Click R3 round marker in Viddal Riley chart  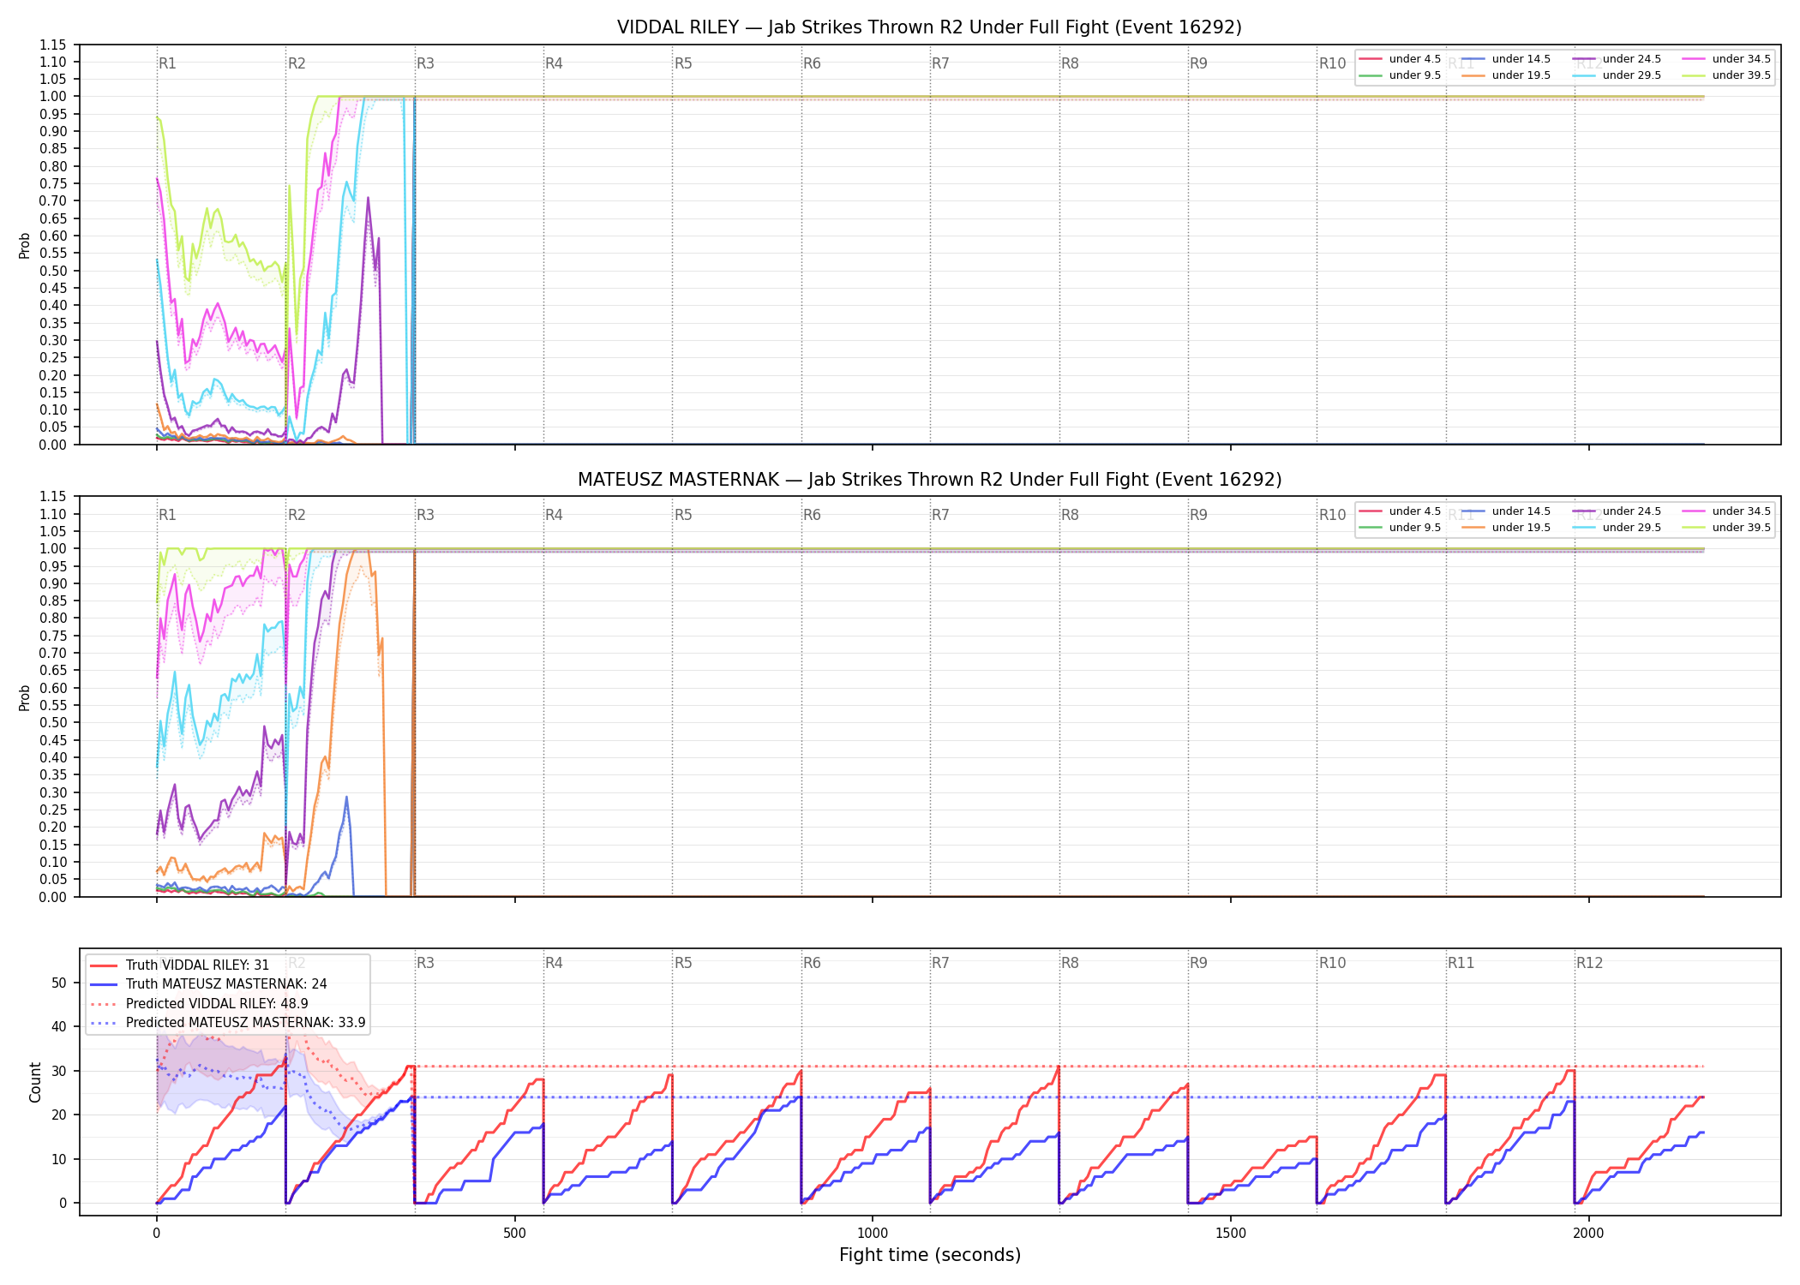click(425, 63)
